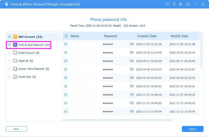The image size is (209, 137).
Task: Click the Credit Card icon
Action: pos(15,77)
